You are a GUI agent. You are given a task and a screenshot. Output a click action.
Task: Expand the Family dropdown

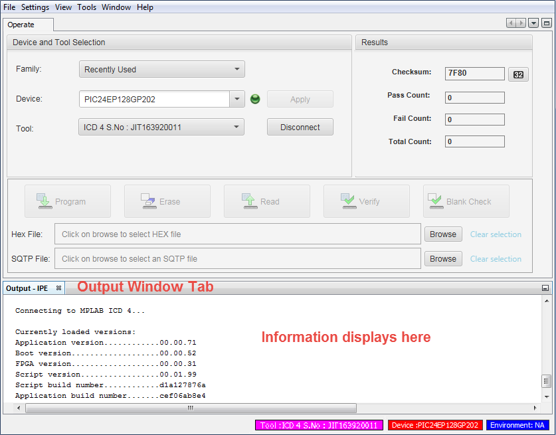coord(237,69)
